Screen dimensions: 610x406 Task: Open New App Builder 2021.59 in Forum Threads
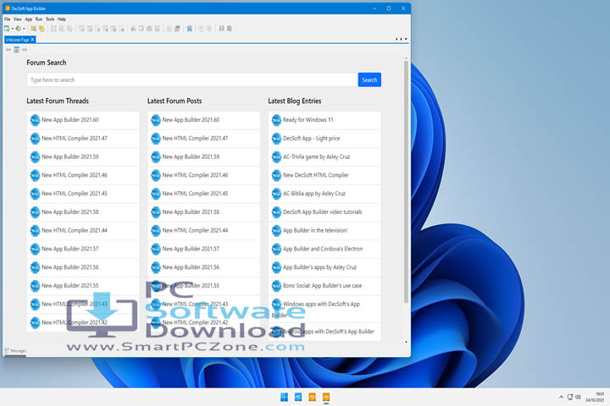coord(83,156)
